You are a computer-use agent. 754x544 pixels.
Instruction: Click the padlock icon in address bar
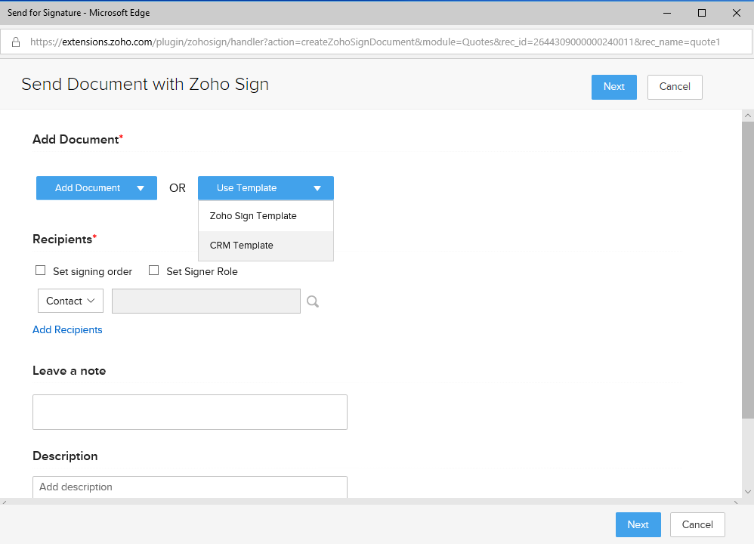coord(16,42)
